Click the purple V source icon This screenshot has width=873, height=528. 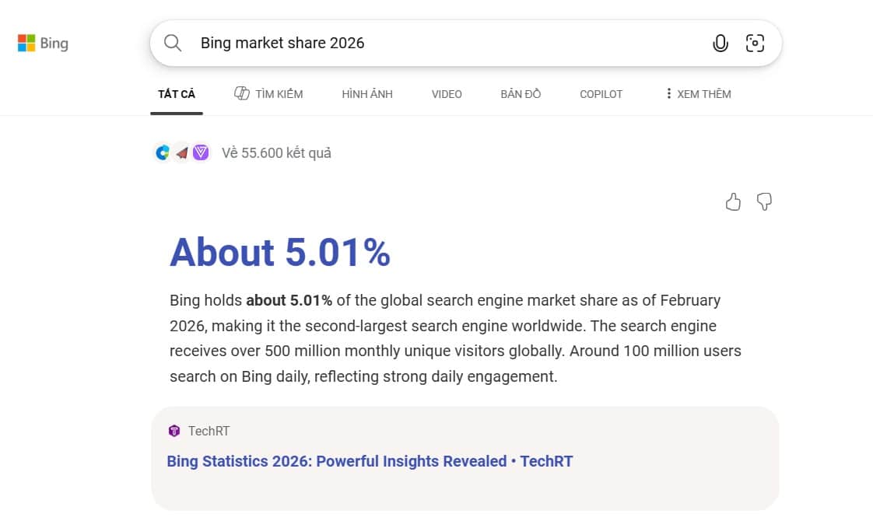pyautogui.click(x=201, y=153)
